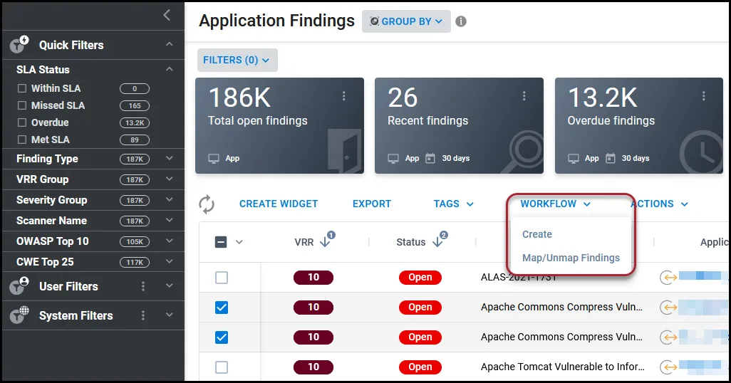
Task: Expand the CWE Top 25 filter
Action: [170, 261]
